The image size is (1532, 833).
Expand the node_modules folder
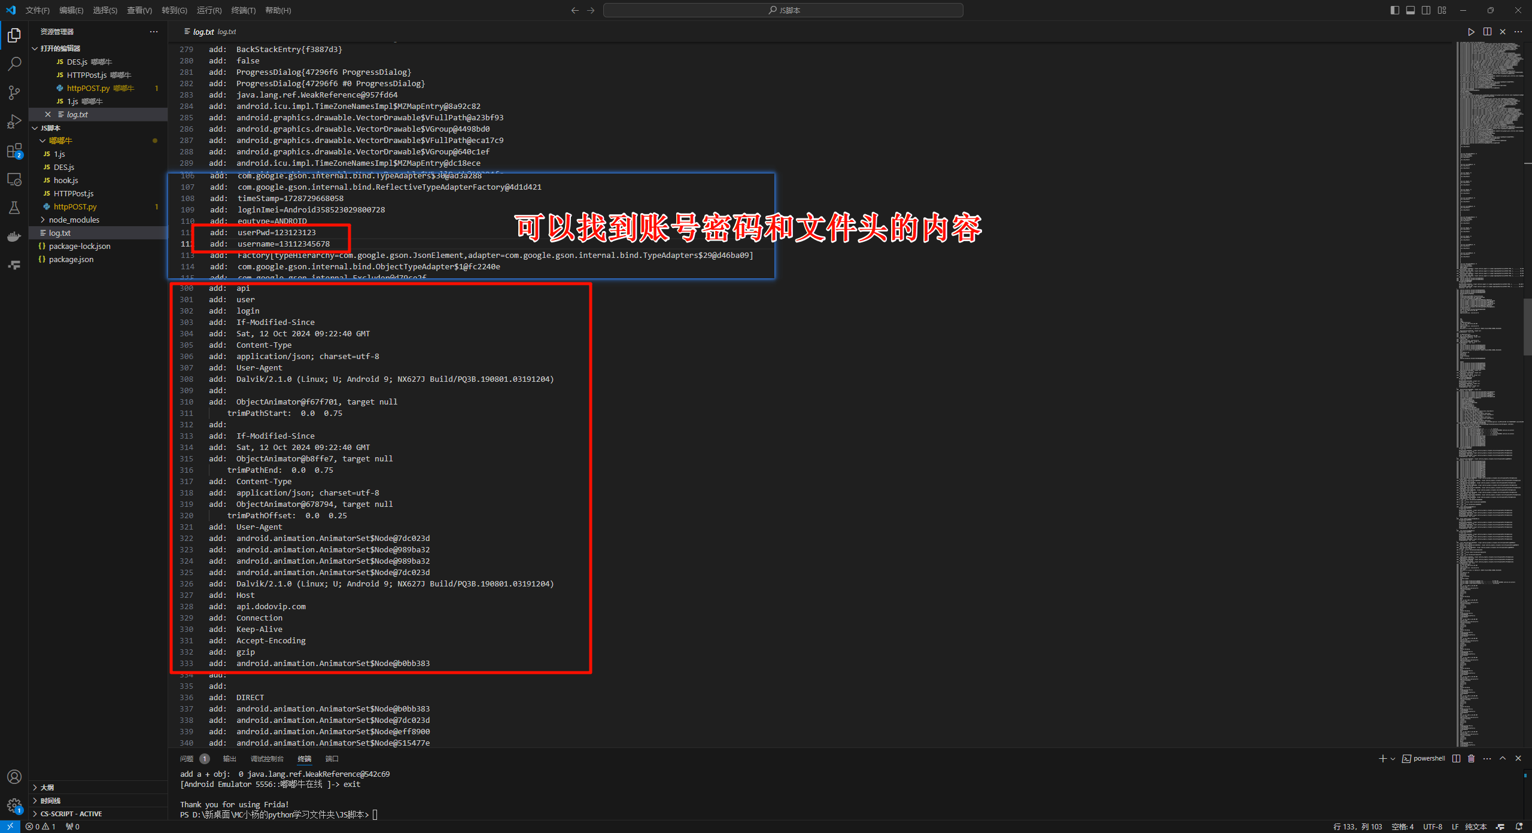point(74,220)
